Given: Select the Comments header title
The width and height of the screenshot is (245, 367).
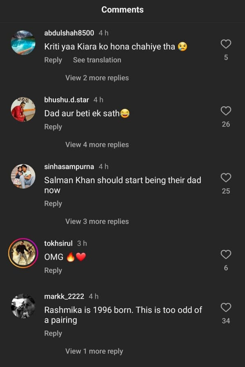Looking at the screenshot, I should coord(122,10).
